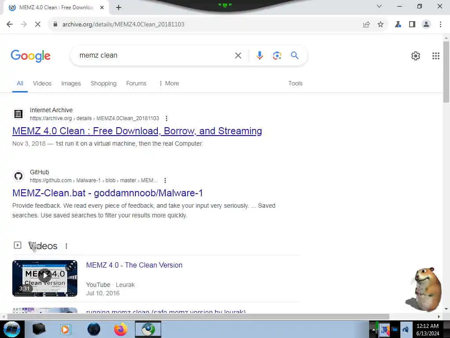Expand the More search filters
The height and width of the screenshot is (338, 450).
(x=169, y=83)
